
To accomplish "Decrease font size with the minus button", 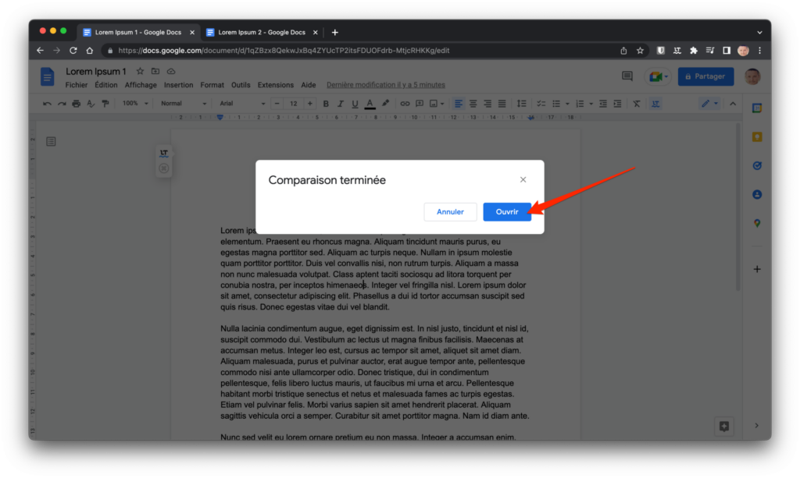I will click(x=277, y=104).
